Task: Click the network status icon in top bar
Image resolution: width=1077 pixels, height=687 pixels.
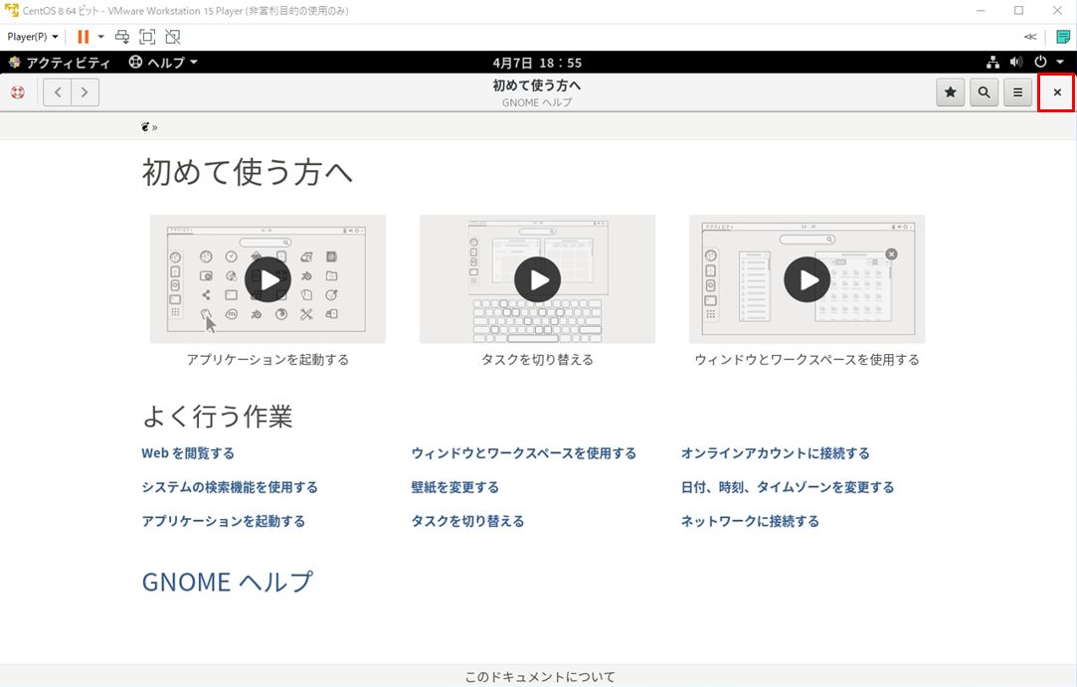Action: pos(993,63)
